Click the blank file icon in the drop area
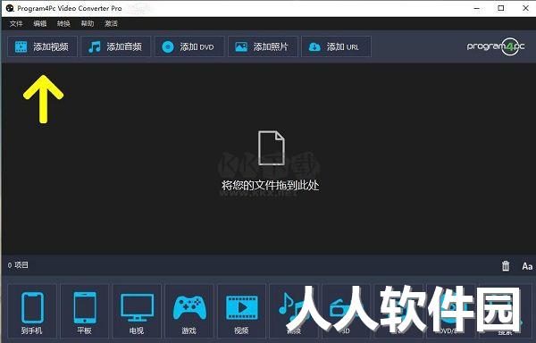 tap(271, 148)
